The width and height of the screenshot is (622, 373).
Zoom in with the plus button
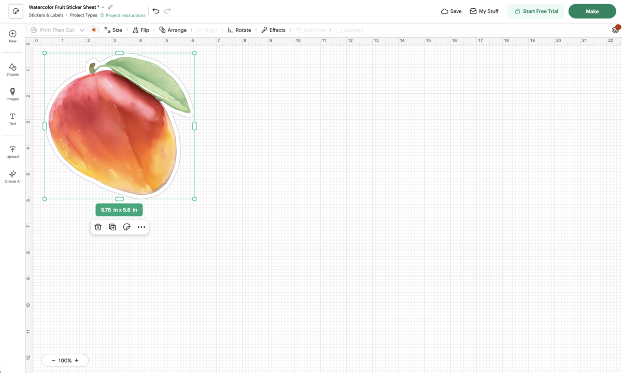77,361
